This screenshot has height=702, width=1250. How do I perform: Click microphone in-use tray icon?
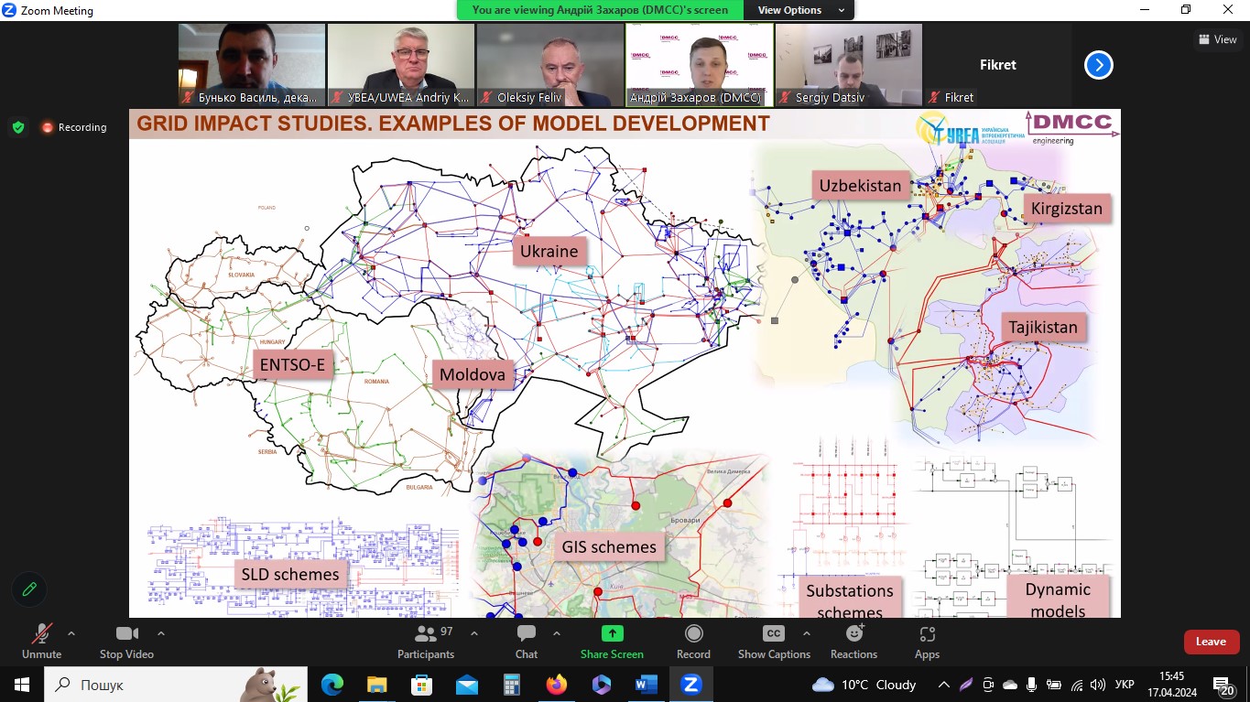(1032, 685)
